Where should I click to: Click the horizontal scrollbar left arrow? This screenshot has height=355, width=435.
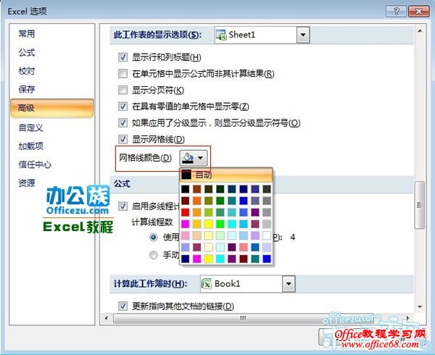click(107, 318)
